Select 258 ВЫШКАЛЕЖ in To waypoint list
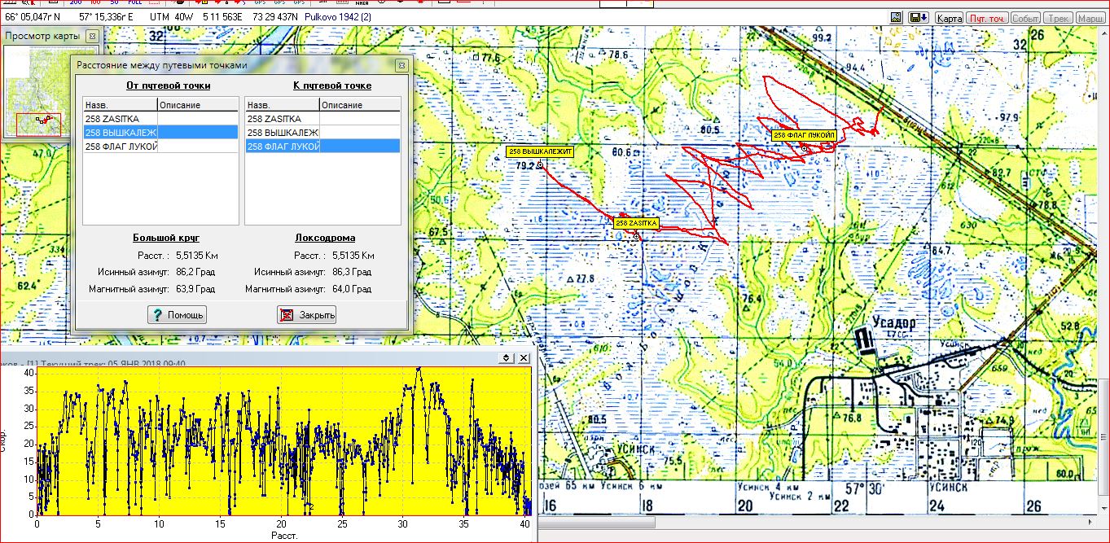1110x543 pixels. pos(283,133)
